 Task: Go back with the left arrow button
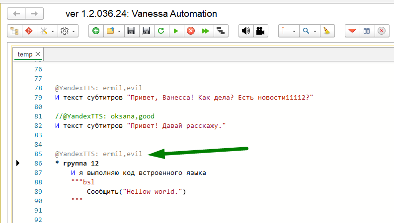click(x=16, y=13)
